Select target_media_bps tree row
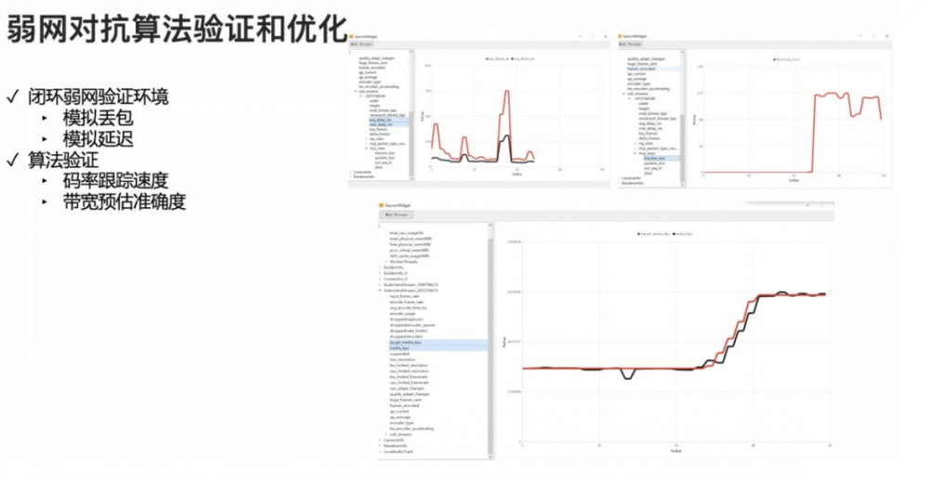The width and height of the screenshot is (929, 479). tap(438, 343)
